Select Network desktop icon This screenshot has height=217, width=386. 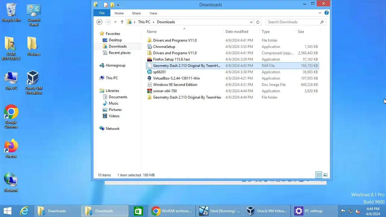[11, 182]
